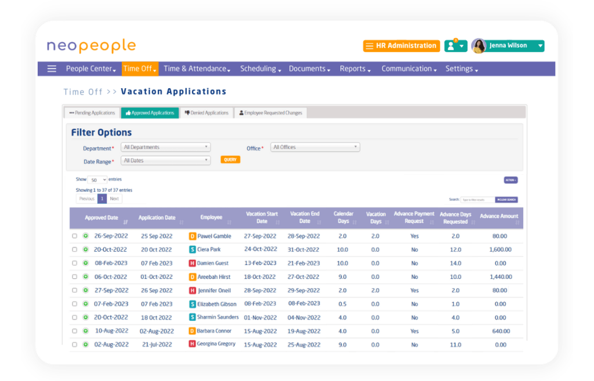This screenshot has height=381, width=594.
Task: Click the HR Administration button
Action: coord(401,46)
